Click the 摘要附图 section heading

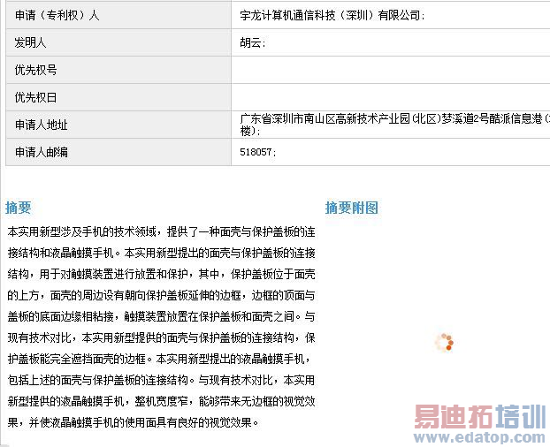coord(351,208)
